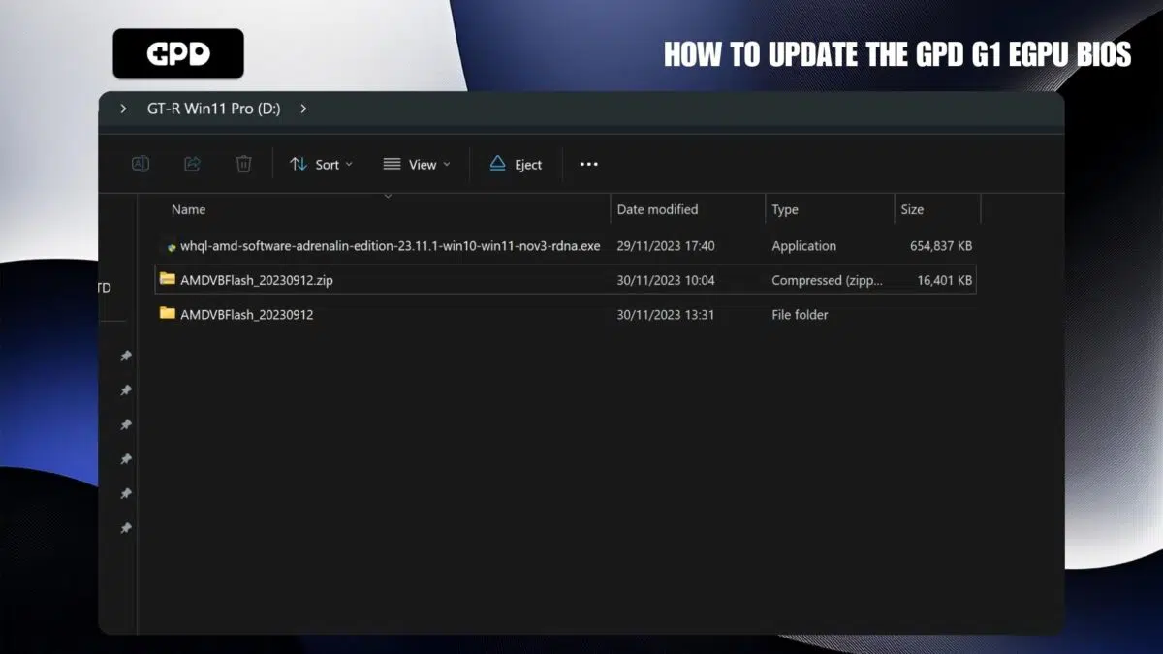Click date 30/11/2023 13:31
Viewport: 1163px width, 654px height.
(x=666, y=314)
